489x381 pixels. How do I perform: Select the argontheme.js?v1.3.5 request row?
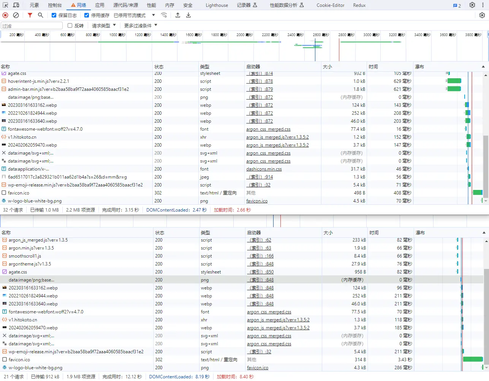click(30, 264)
